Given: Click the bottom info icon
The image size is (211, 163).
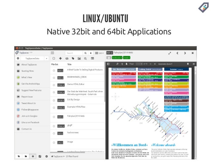Looking at the screenshot, I should click(x=33, y=156).
